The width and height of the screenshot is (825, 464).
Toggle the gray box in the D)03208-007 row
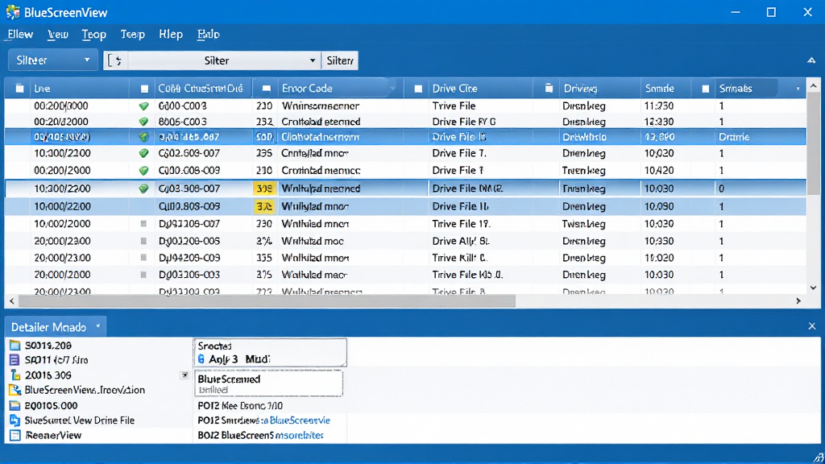[x=143, y=224]
